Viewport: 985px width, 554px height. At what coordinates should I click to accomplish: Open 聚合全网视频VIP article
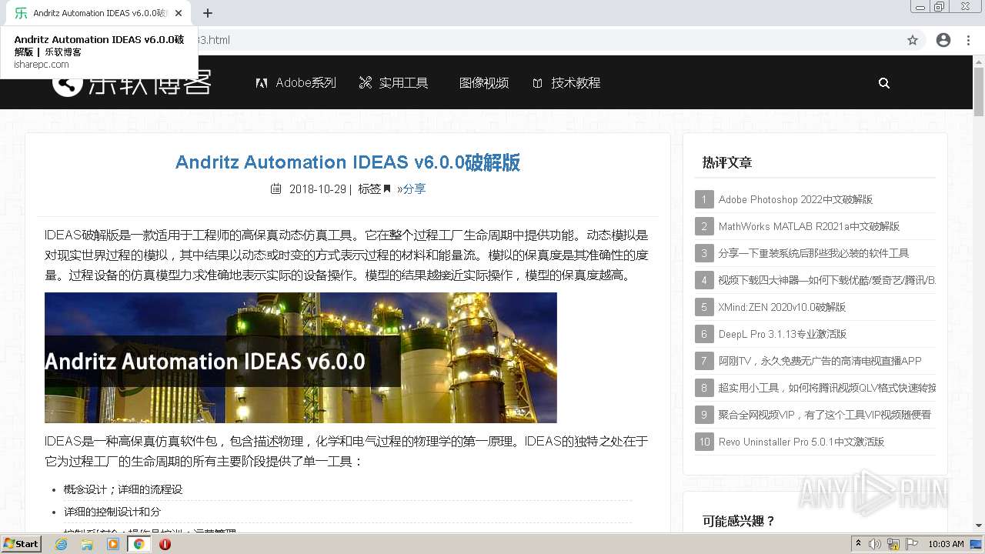pyautogui.click(x=825, y=415)
